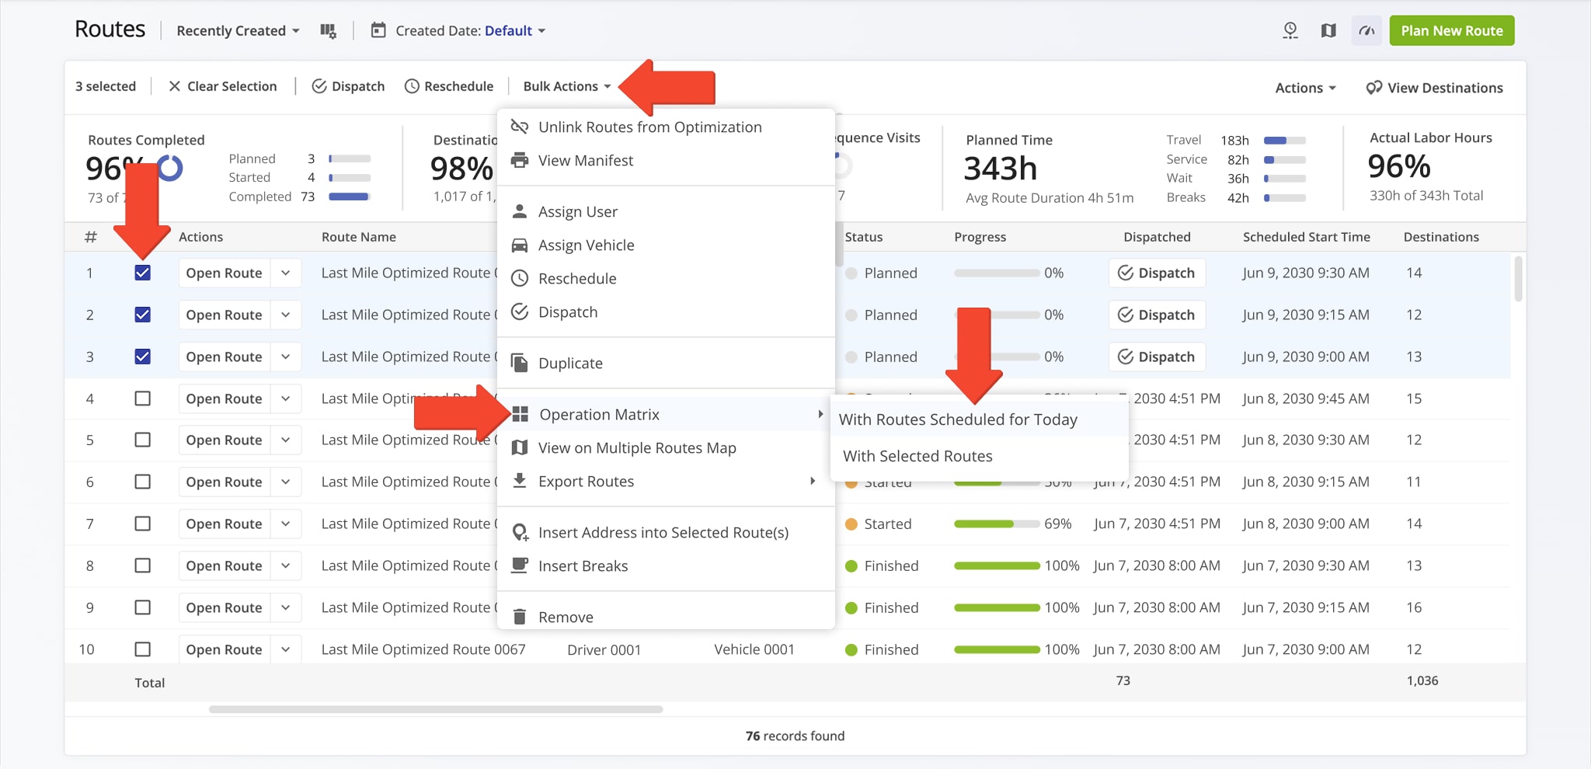Sort by Scheduled Start Time column header

[1306, 237]
